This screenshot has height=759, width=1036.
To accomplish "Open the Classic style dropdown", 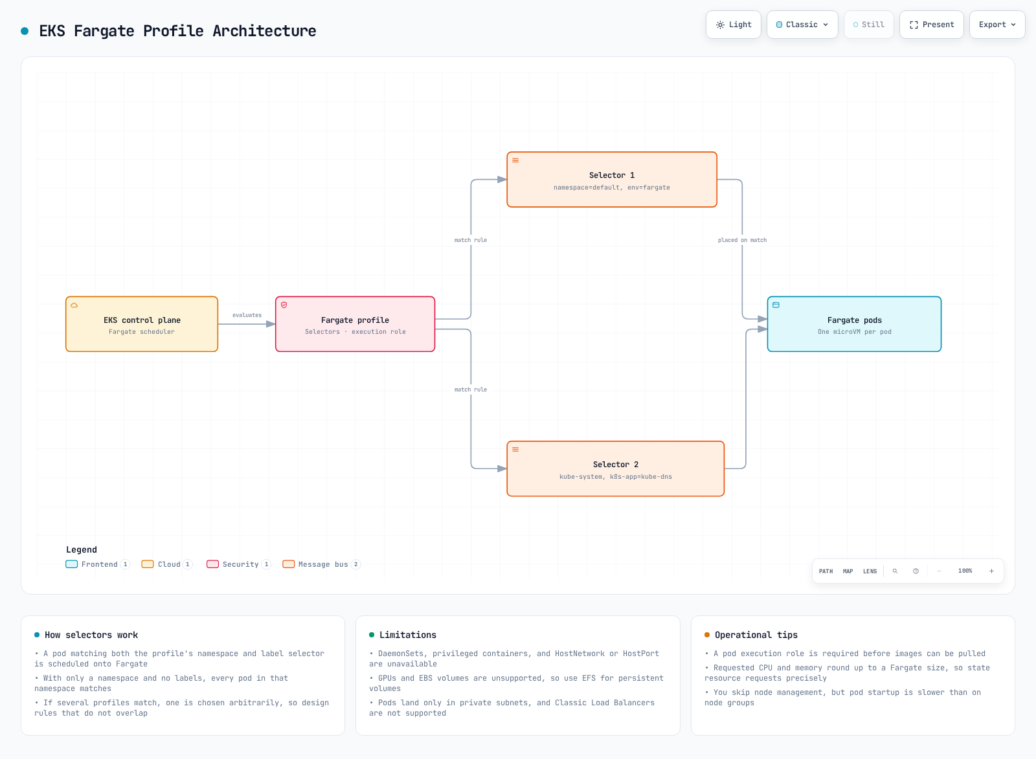I will point(802,25).
